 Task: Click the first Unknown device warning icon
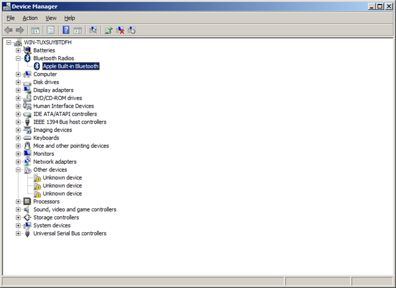pos(37,177)
